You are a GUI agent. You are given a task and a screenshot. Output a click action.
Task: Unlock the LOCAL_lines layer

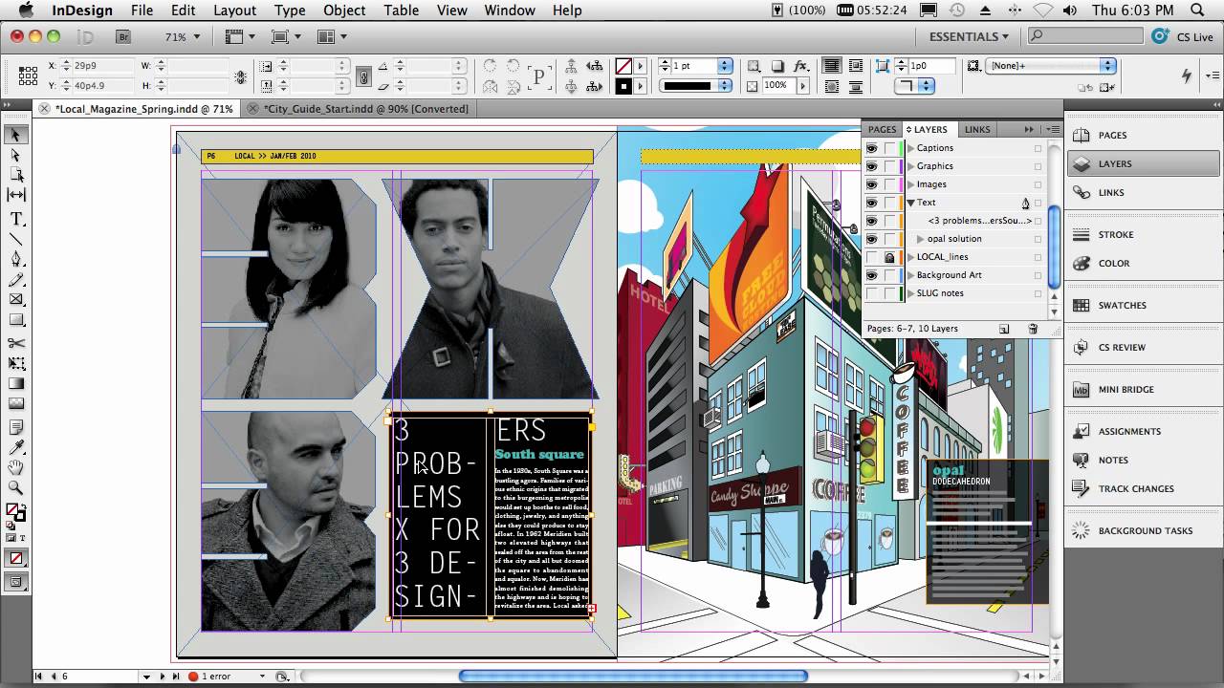tap(889, 257)
